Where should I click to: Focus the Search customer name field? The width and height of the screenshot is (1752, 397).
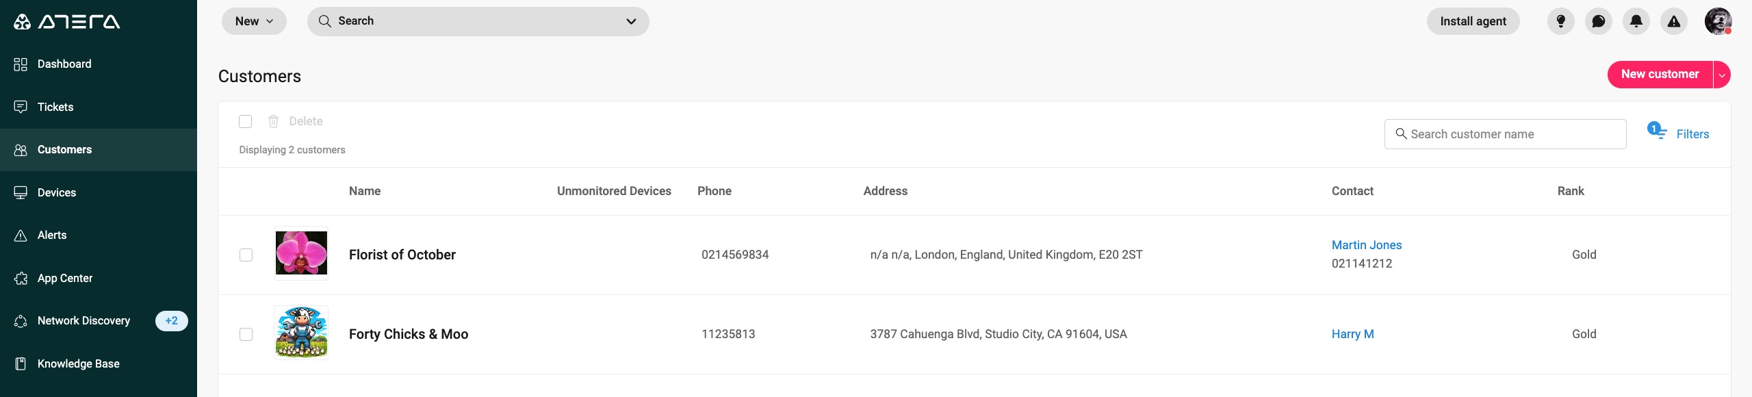pyautogui.click(x=1506, y=134)
